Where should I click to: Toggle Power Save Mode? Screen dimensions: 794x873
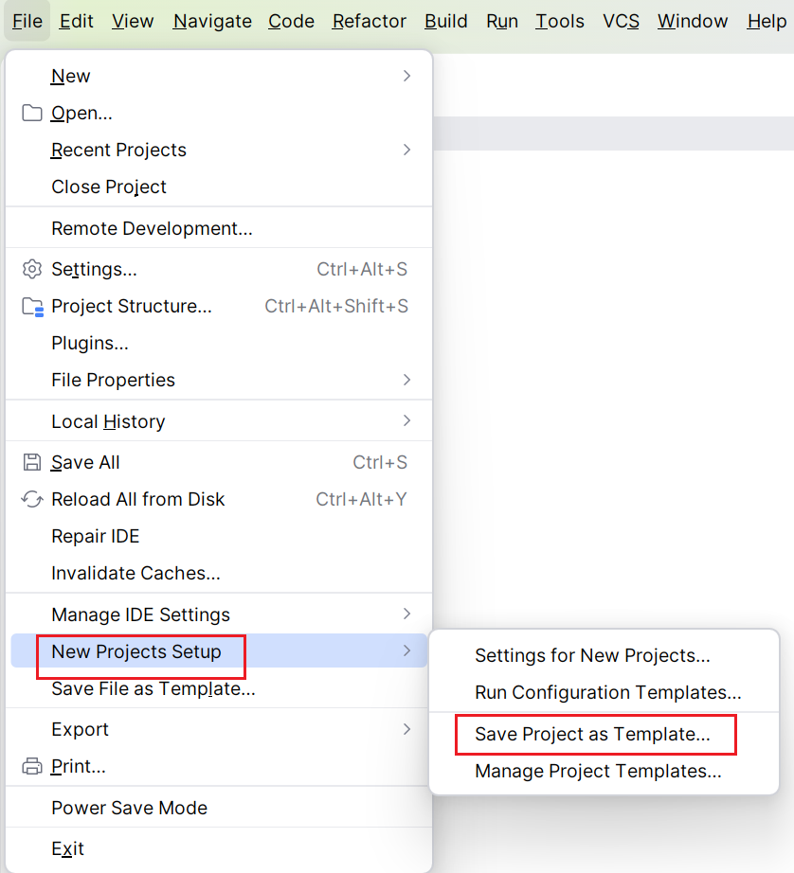(129, 808)
